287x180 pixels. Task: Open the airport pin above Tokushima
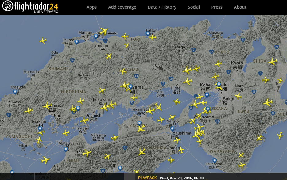[x=172, y=128]
